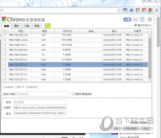Screen dimensions: 161x138
Task: Select the 8.68KB size cell
Action: tap(67, 50)
